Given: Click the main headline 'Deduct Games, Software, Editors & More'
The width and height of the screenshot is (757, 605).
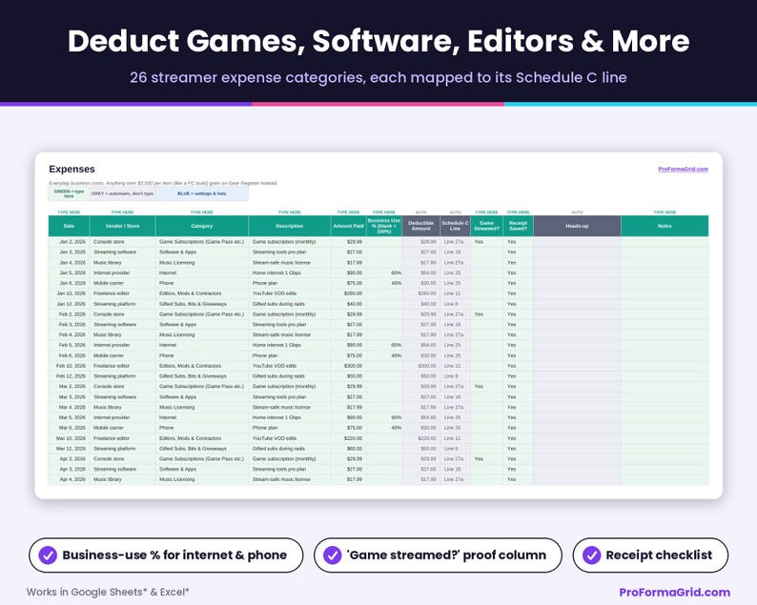Looking at the screenshot, I should pos(378,41).
